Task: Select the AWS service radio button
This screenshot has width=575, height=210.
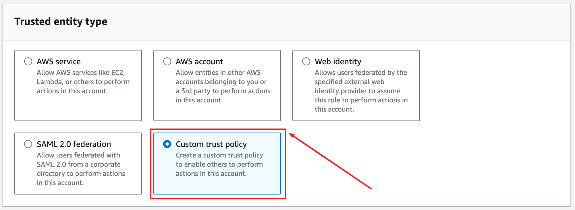Action: 28,61
